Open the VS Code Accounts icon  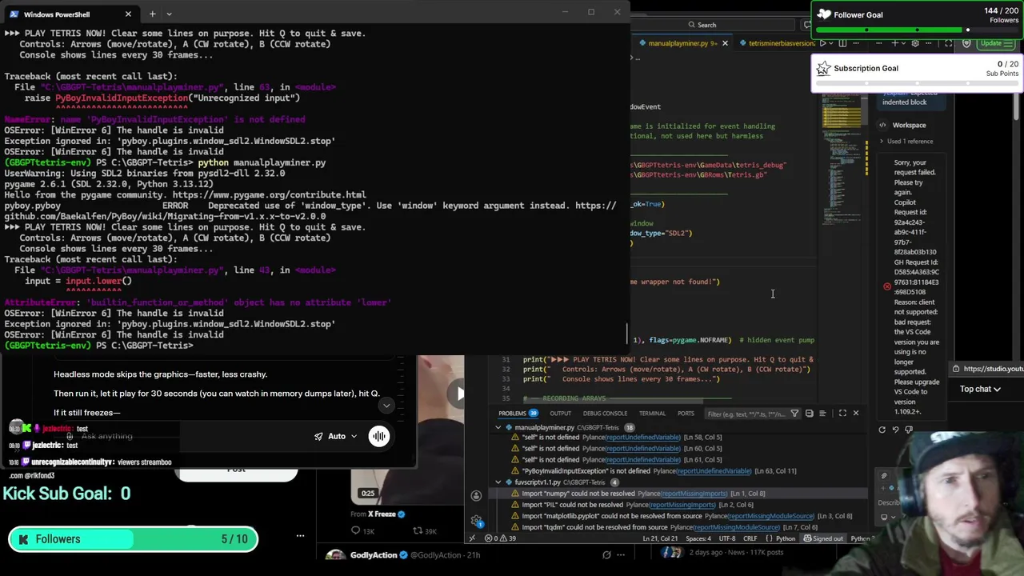(476, 496)
